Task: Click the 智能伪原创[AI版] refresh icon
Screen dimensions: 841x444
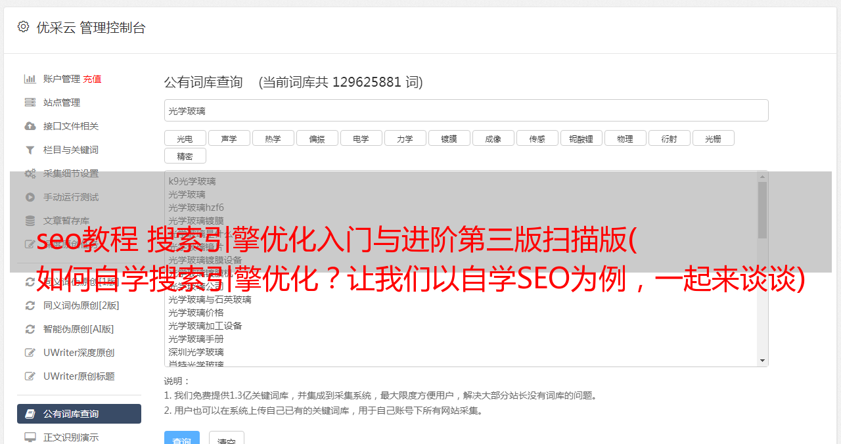Action: pyautogui.click(x=30, y=329)
